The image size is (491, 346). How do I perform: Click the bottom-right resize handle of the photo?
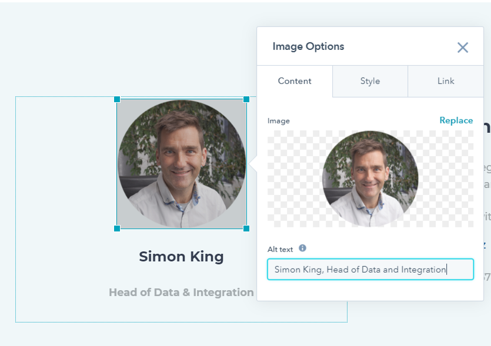click(x=246, y=229)
